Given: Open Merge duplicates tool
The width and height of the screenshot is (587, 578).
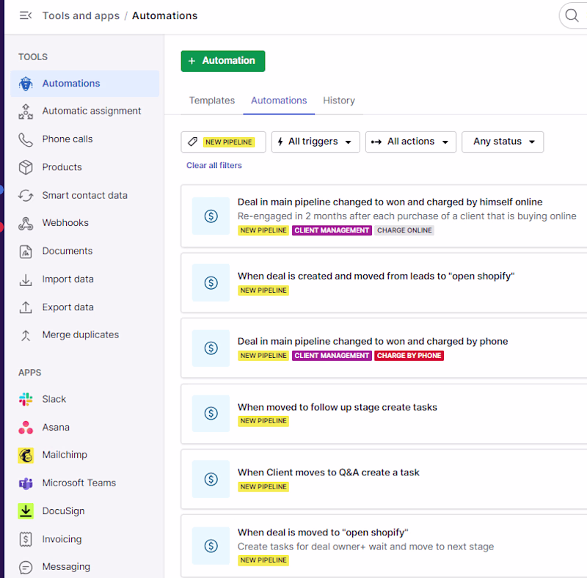Looking at the screenshot, I should tap(85, 334).
